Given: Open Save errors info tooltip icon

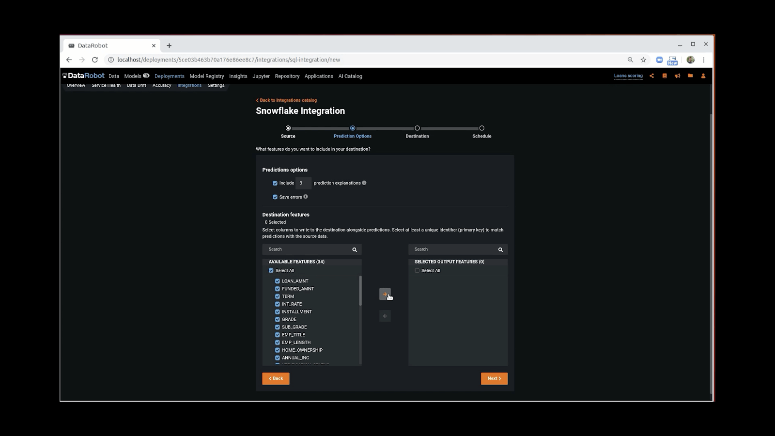Looking at the screenshot, I should [306, 197].
